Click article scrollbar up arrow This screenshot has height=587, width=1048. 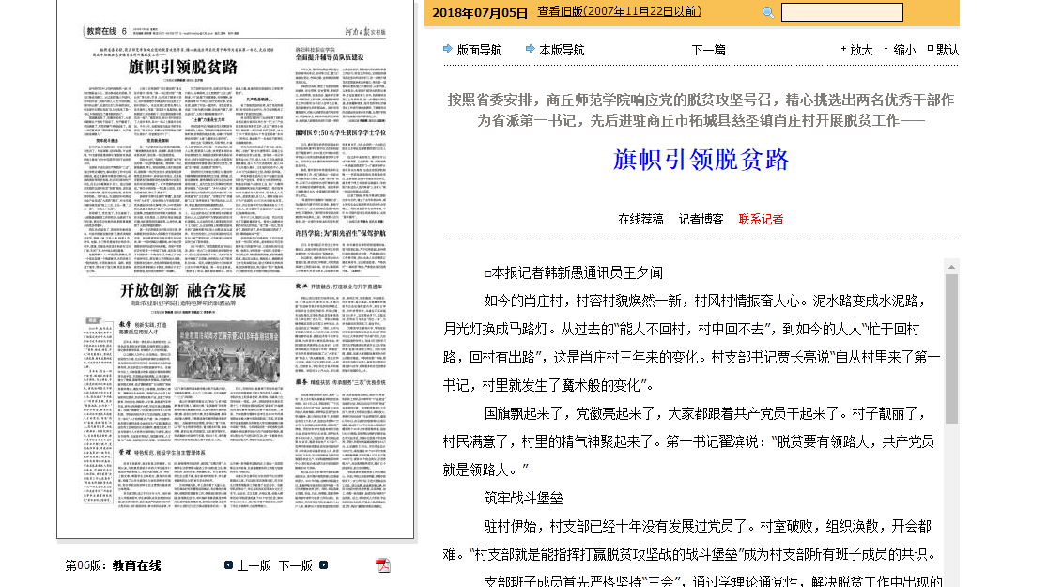point(952,267)
